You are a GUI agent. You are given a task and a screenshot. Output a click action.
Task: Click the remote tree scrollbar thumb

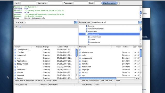click(141, 29)
